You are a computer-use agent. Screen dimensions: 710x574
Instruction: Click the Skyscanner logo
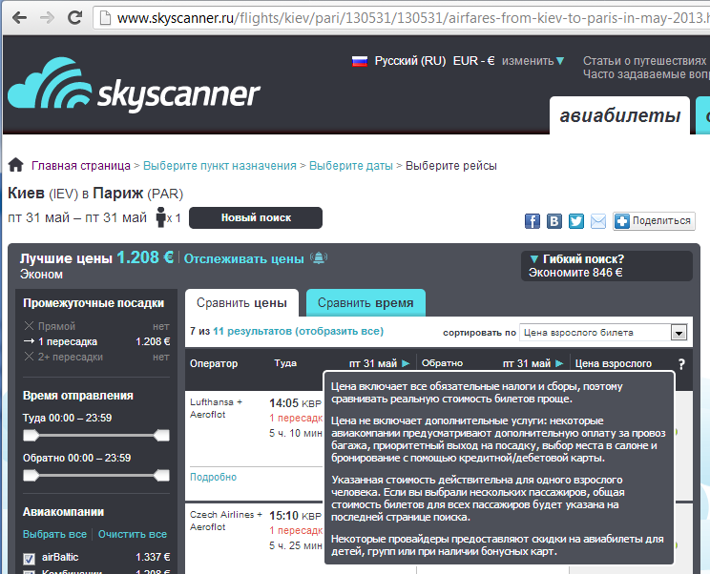[x=134, y=86]
